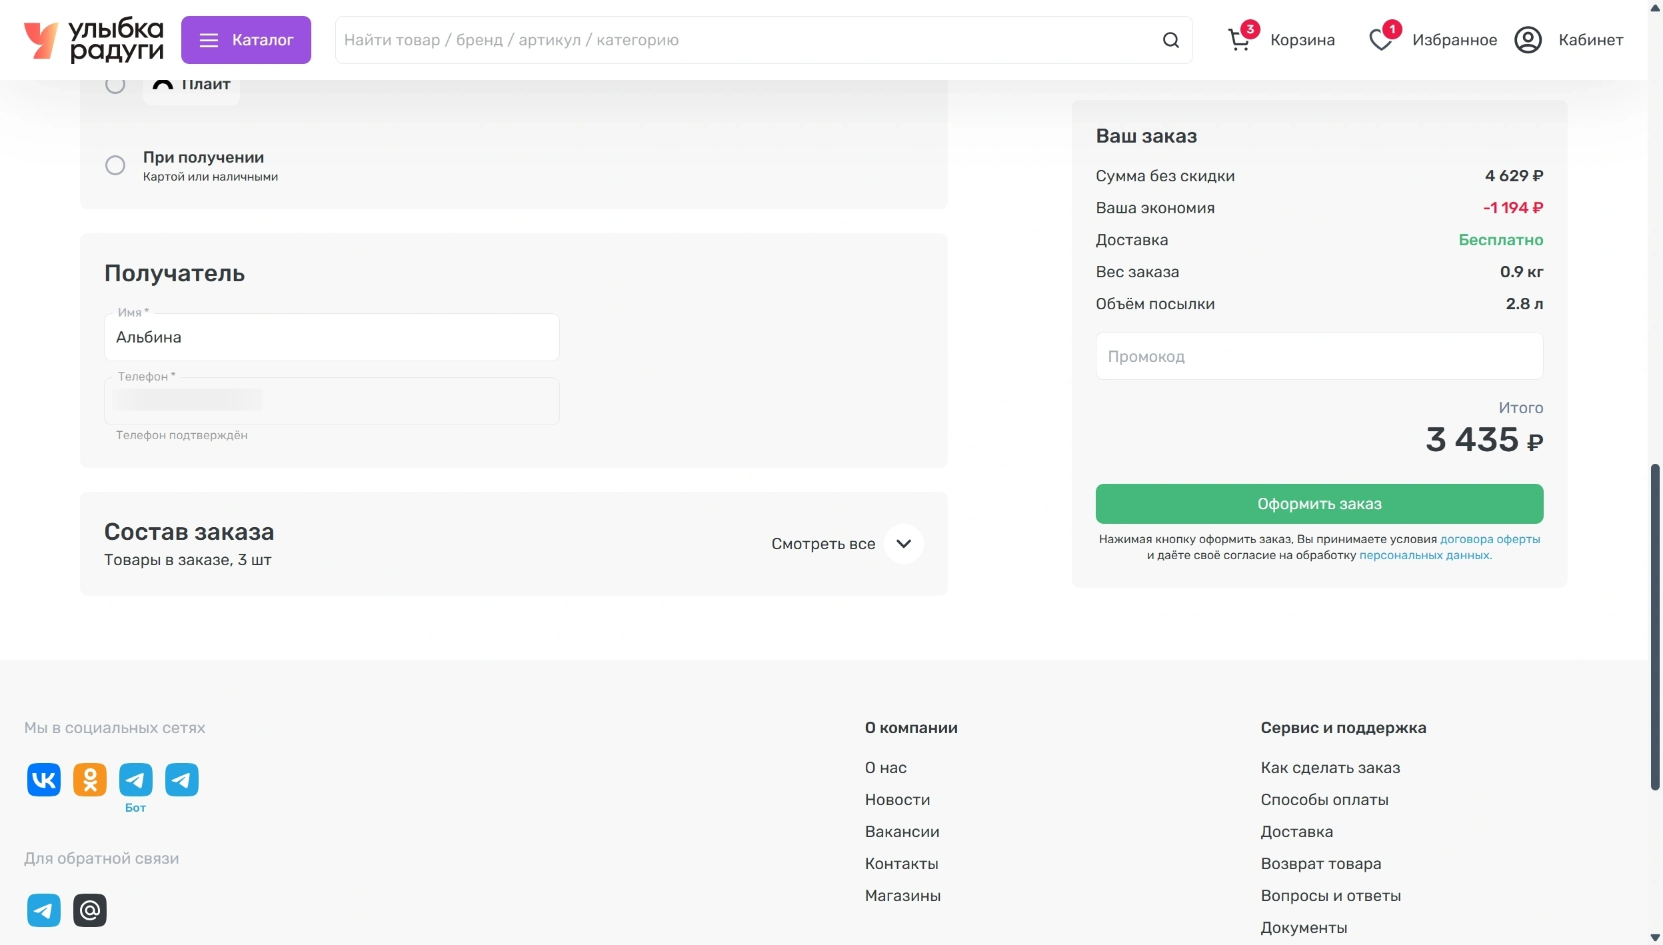This screenshot has height=945, width=1663.
Task: Select При получении payment option
Action: click(115, 165)
